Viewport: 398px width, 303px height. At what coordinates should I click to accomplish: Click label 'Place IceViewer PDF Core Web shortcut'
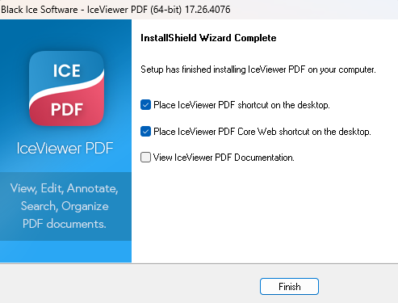point(262,132)
